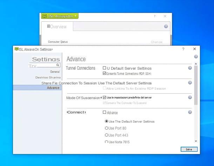The image size is (214, 166).
Task: Close the ISL AlwaysOn Settings window
Action: [195, 49]
